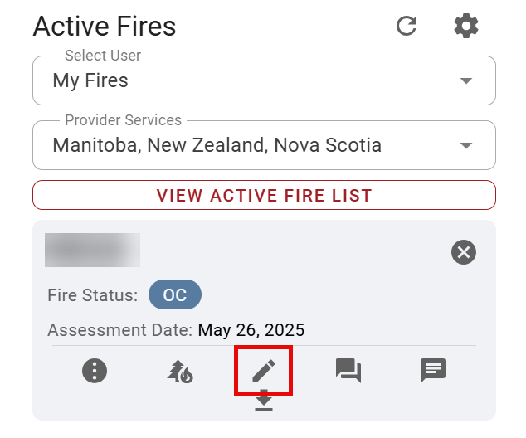This screenshot has height=438, width=526.
Task: Expand the Select User dropdown arrow
Action: coord(466,80)
